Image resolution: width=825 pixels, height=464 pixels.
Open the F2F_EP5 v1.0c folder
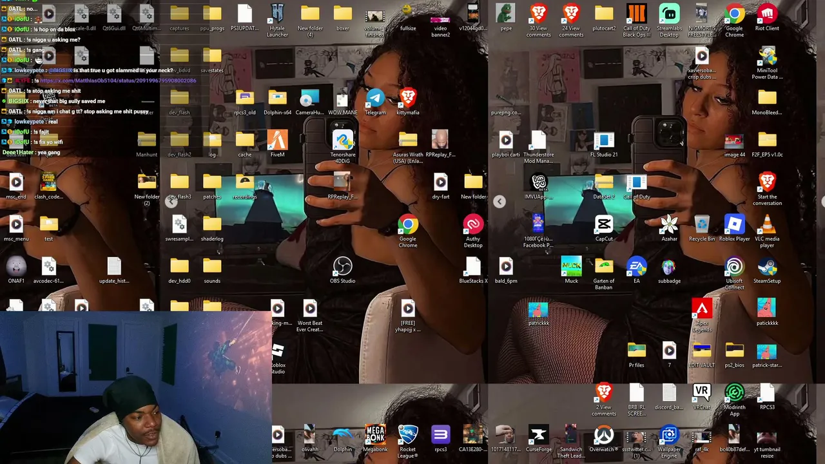pos(766,144)
